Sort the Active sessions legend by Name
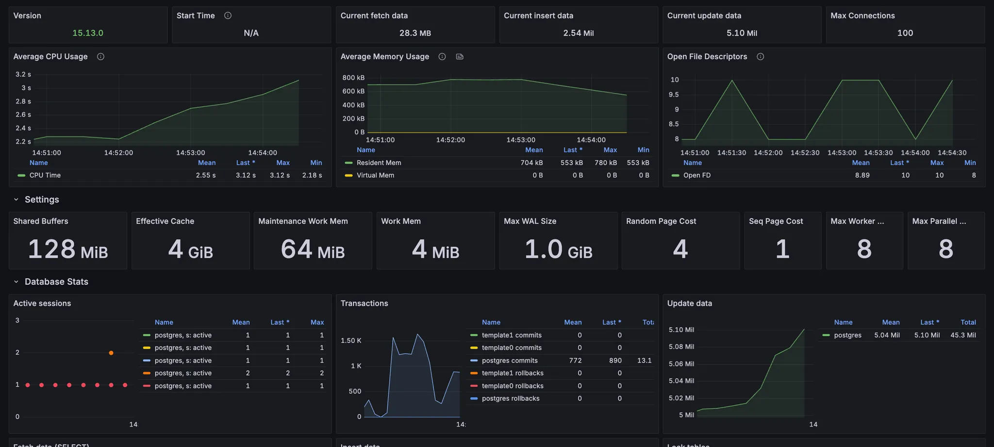 coord(164,322)
